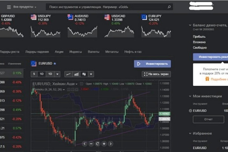Screen dimensions: 228x152
Task: Focus the instrument search field
Action: [109, 7]
